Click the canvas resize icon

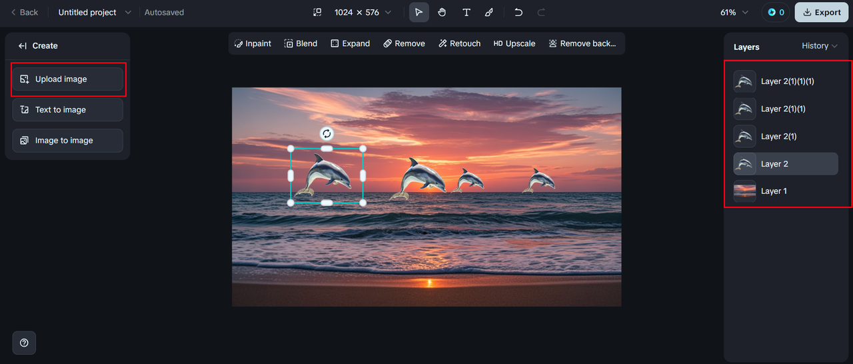(x=317, y=12)
